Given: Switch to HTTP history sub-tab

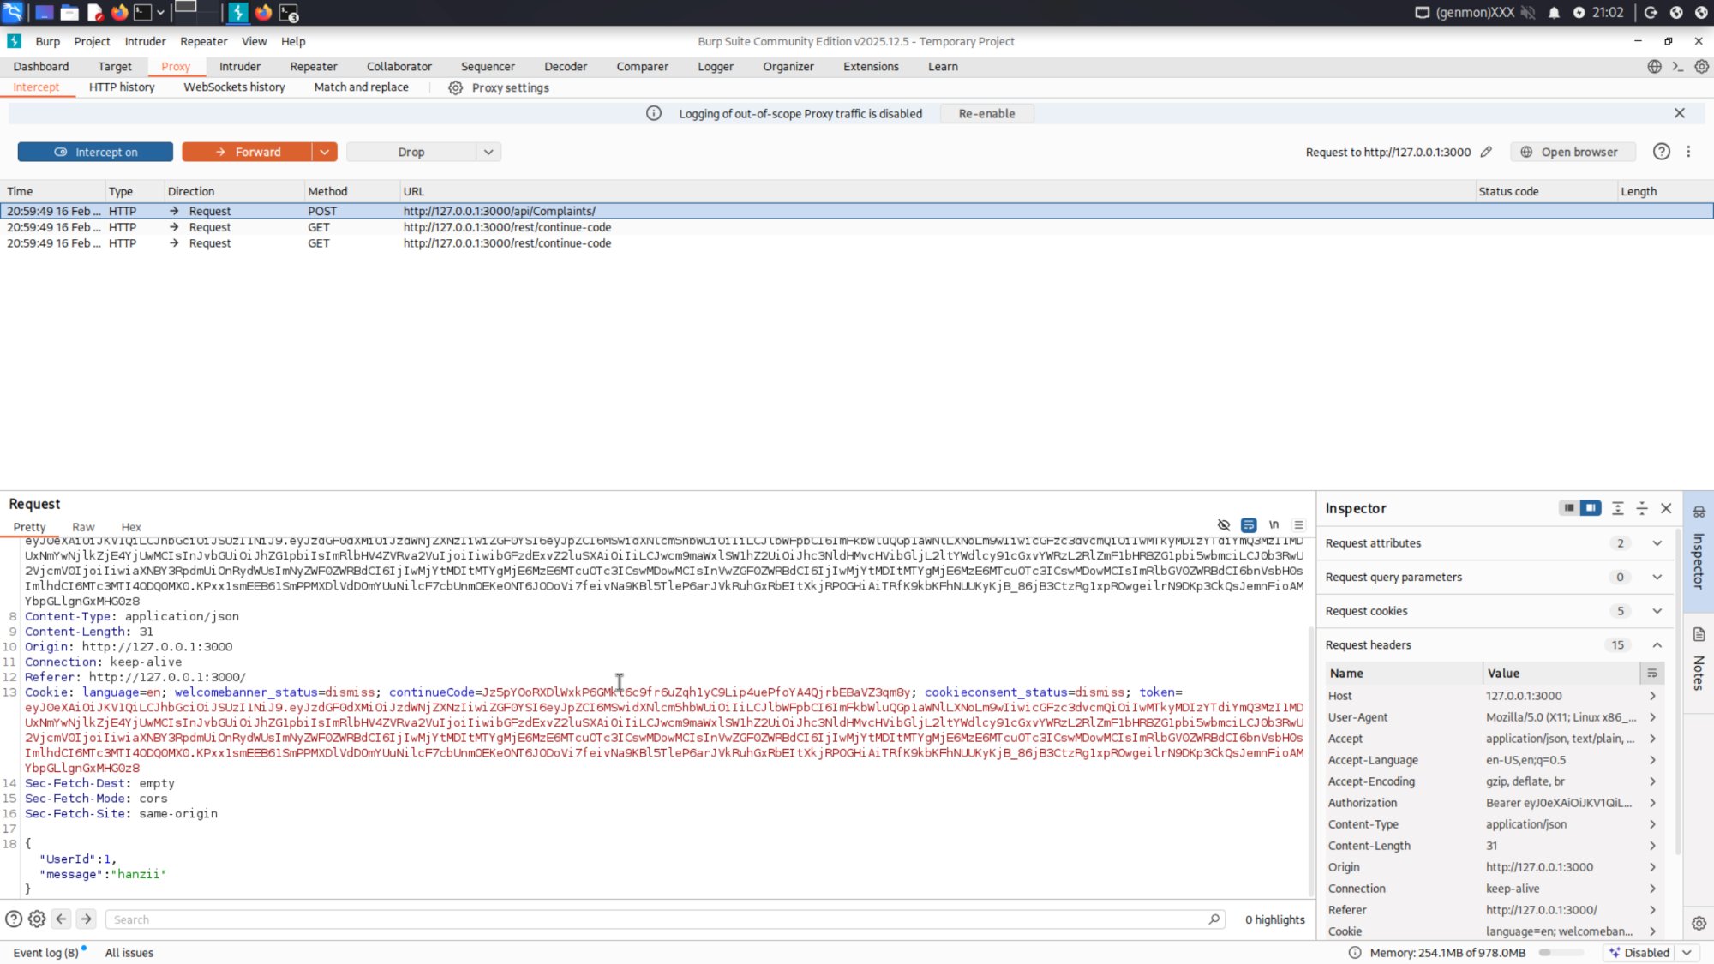Looking at the screenshot, I should (x=122, y=87).
